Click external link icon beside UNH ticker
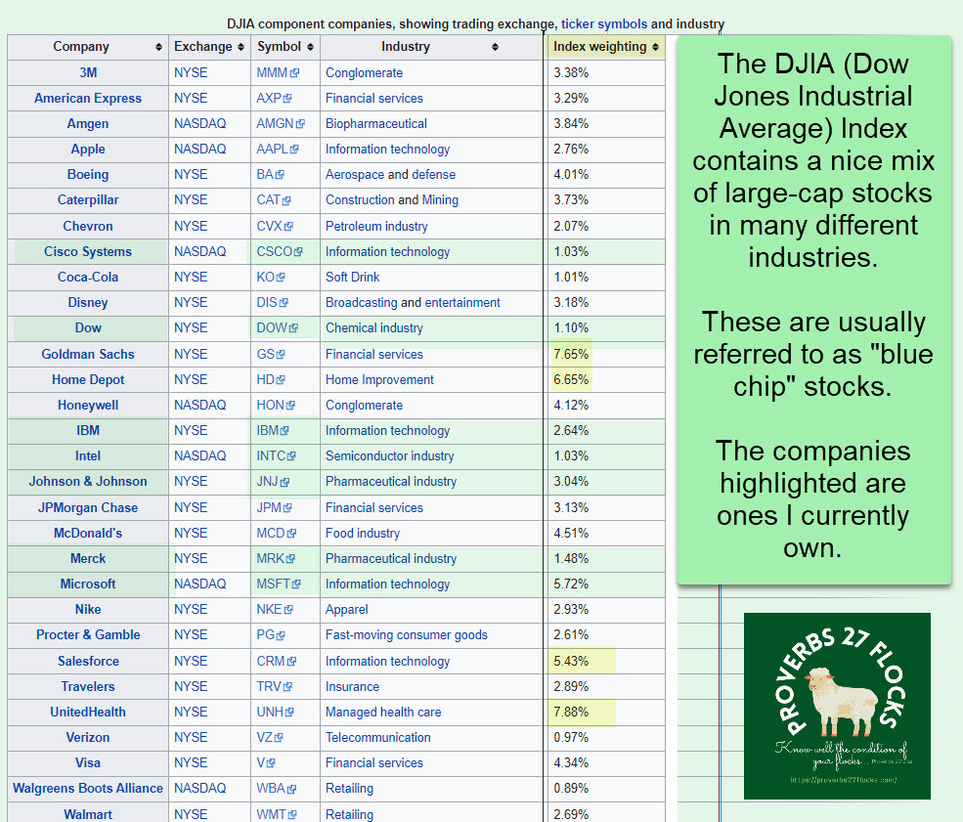This screenshot has width=963, height=822. [289, 713]
